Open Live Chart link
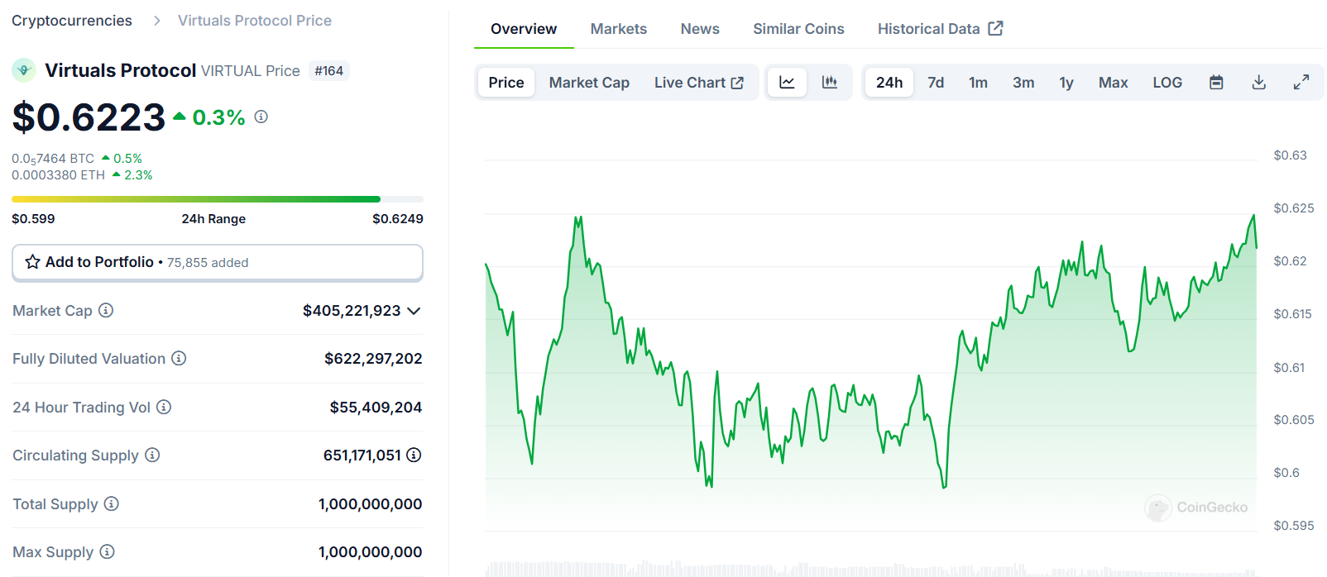This screenshot has width=1327, height=577. (699, 83)
